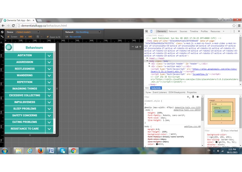
Task: Open the Event Listeners tab
Action: pos(160,92)
